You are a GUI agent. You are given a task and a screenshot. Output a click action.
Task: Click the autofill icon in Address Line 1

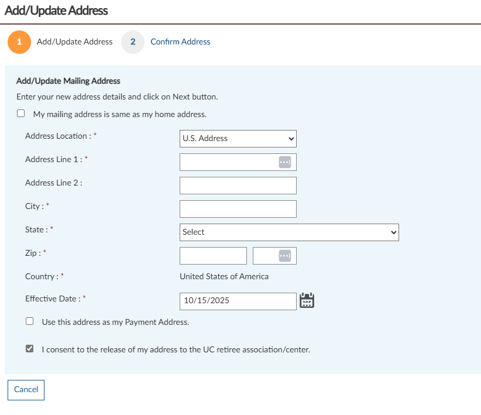coord(284,162)
